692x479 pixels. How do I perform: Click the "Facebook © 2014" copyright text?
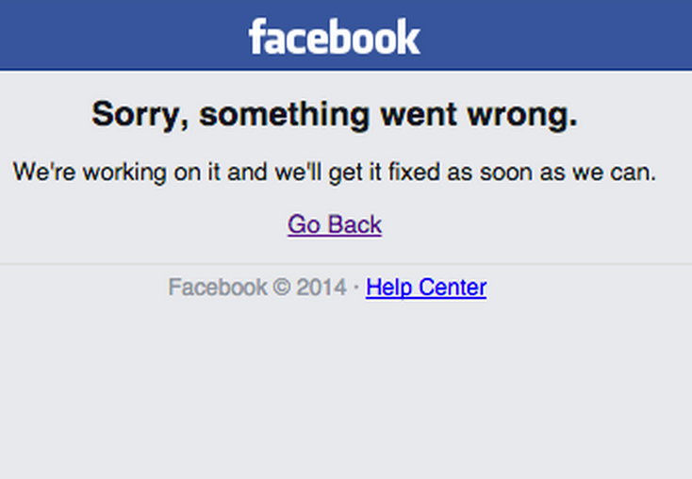(x=258, y=287)
